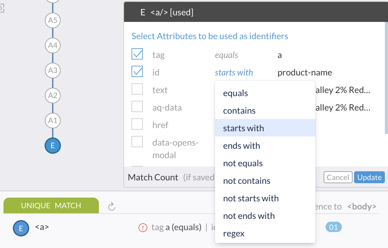The image size is (388, 248).
Task: Open the starts with operator dropdown
Action: click(x=234, y=72)
